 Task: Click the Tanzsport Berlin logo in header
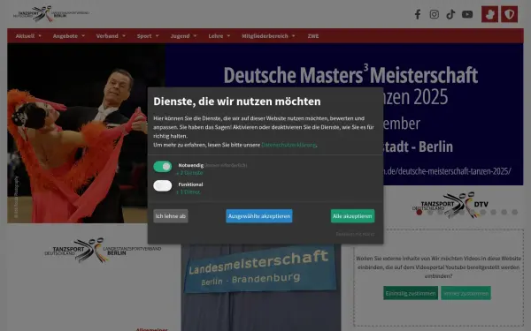(51, 13)
